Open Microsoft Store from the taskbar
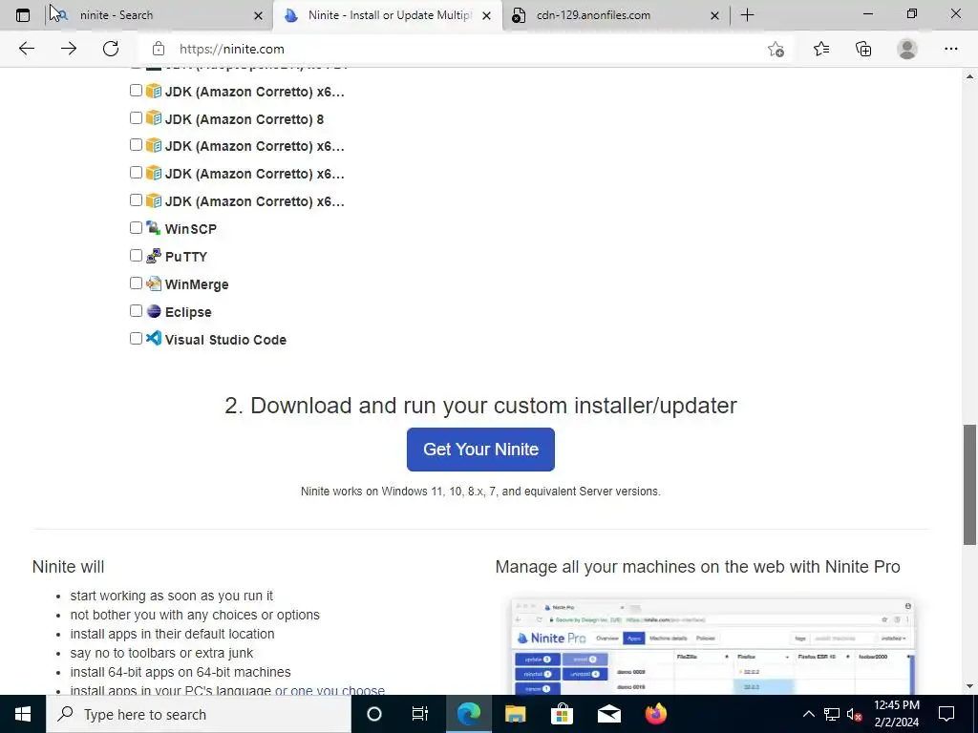Viewport: 978px width, 733px height. point(562,714)
